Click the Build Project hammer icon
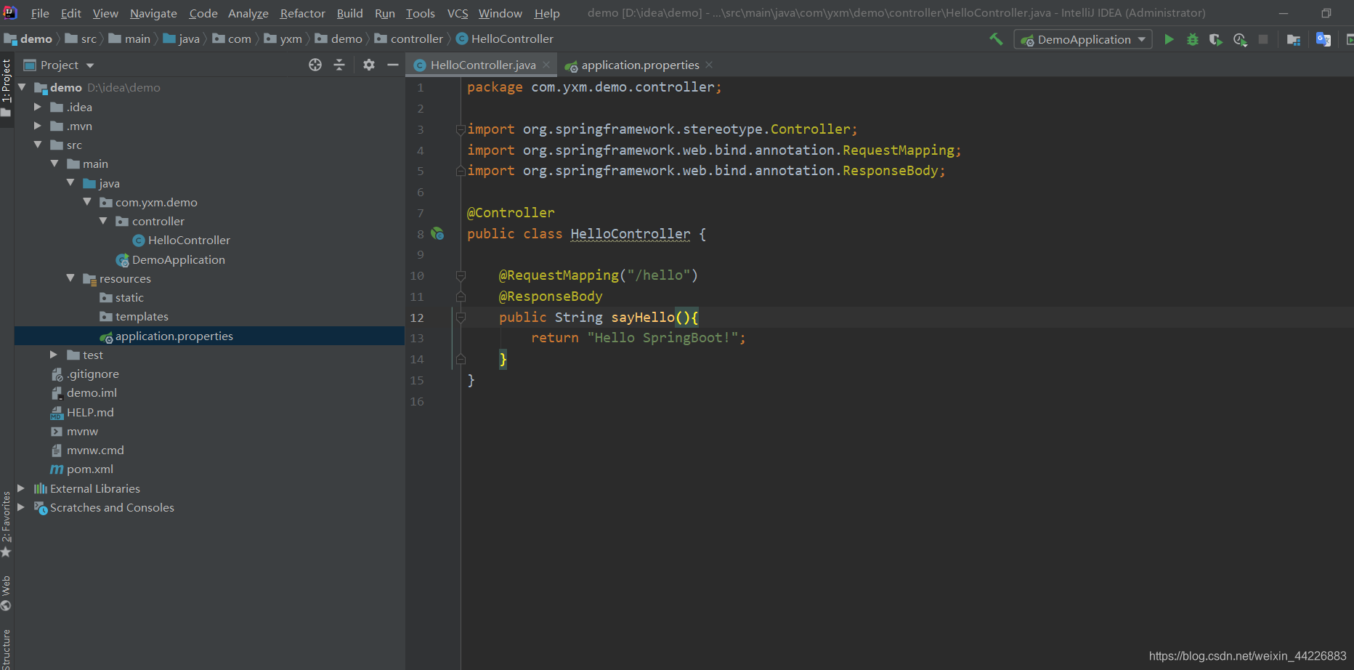The image size is (1354, 670). 996,39
